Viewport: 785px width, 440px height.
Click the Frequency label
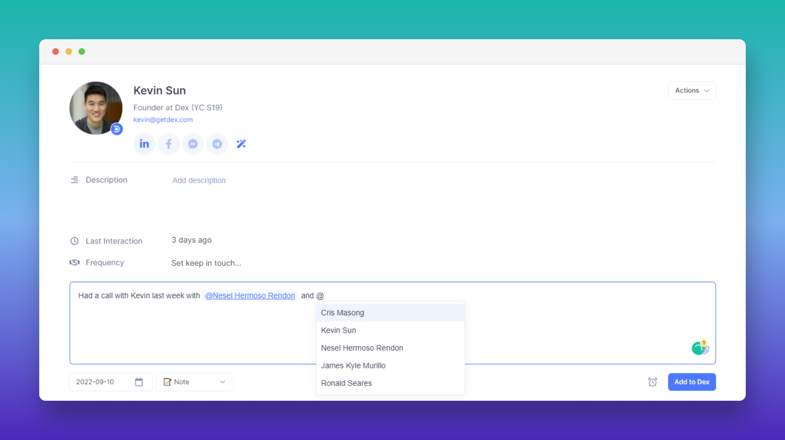[x=105, y=263]
